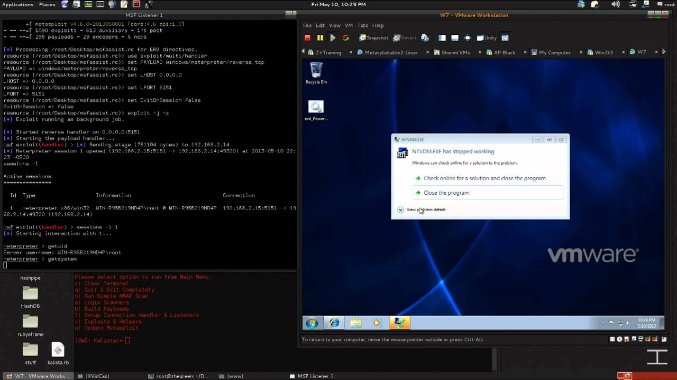Close the XP-Black tab

pos(525,52)
